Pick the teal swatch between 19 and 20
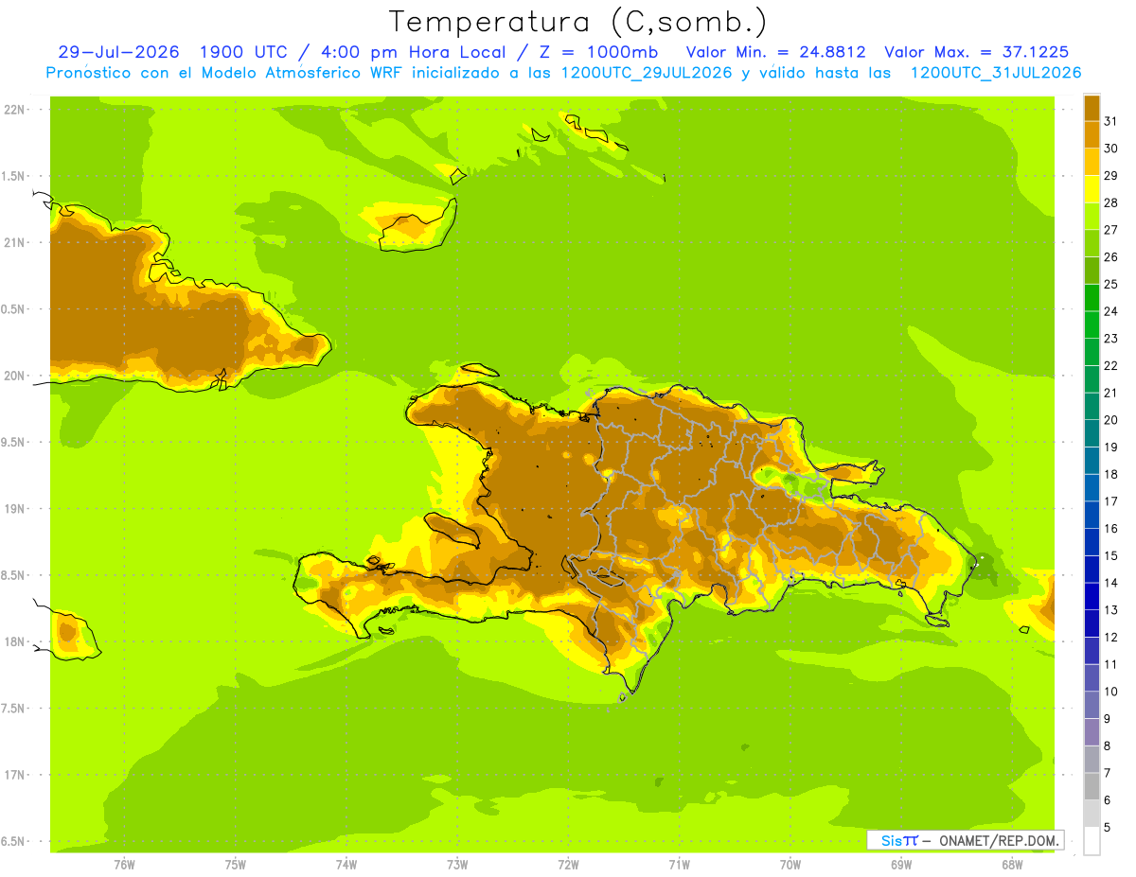The image size is (1136, 877). pyautogui.click(x=1092, y=432)
